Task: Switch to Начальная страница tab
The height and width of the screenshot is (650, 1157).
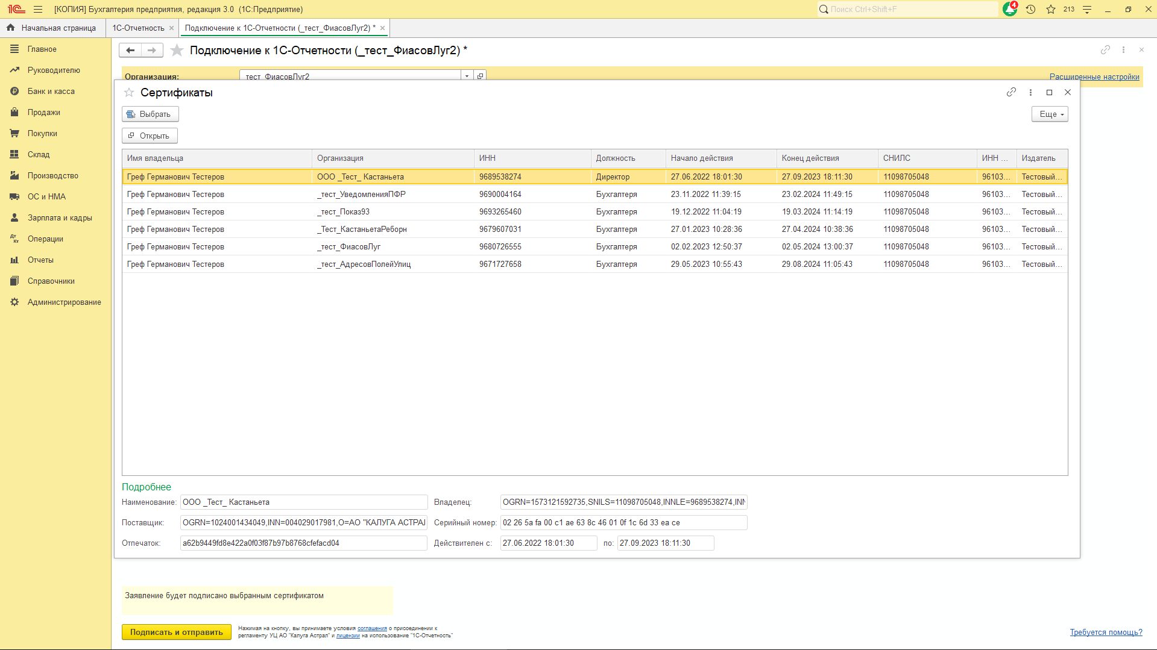Action: click(53, 28)
